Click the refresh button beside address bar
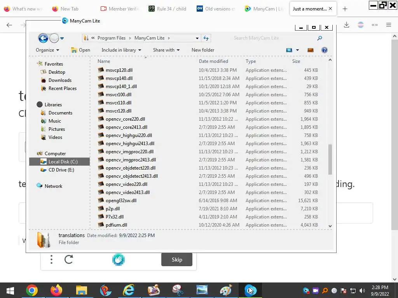 (x=206, y=38)
